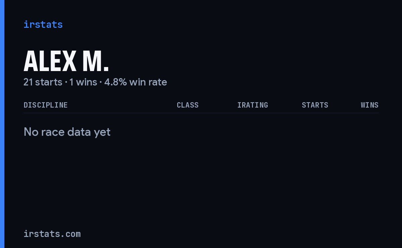Click the "4.8%" percentage figure
This screenshot has width=402, height=248.
click(116, 82)
